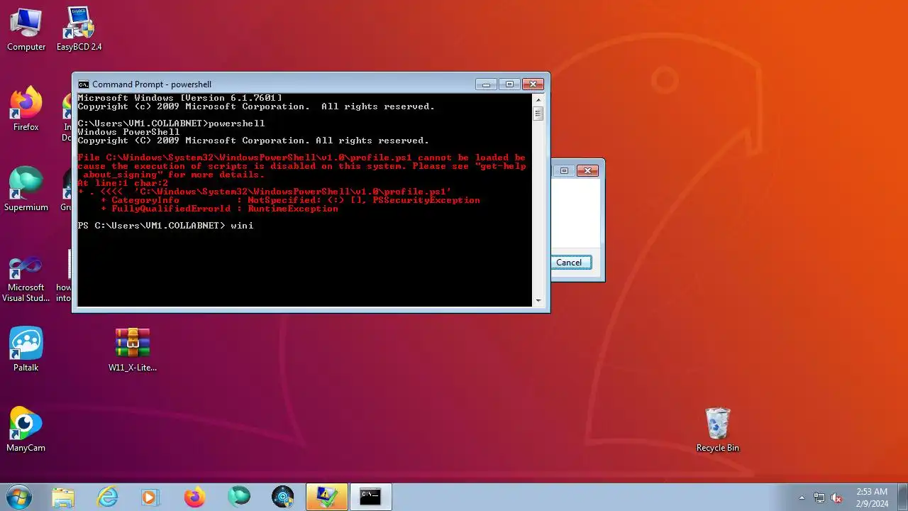Launch Supermium from the taskbar
The height and width of the screenshot is (511, 908).
tap(239, 497)
